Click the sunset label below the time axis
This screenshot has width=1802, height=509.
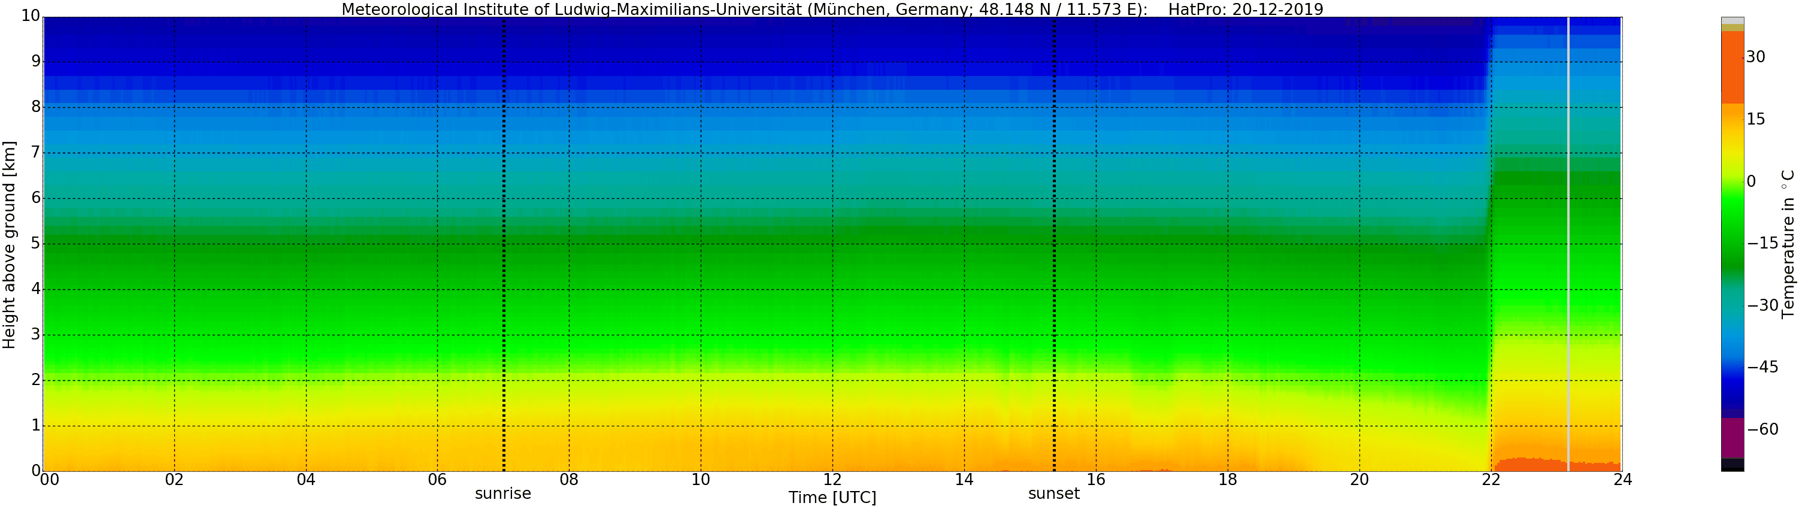click(x=1053, y=493)
